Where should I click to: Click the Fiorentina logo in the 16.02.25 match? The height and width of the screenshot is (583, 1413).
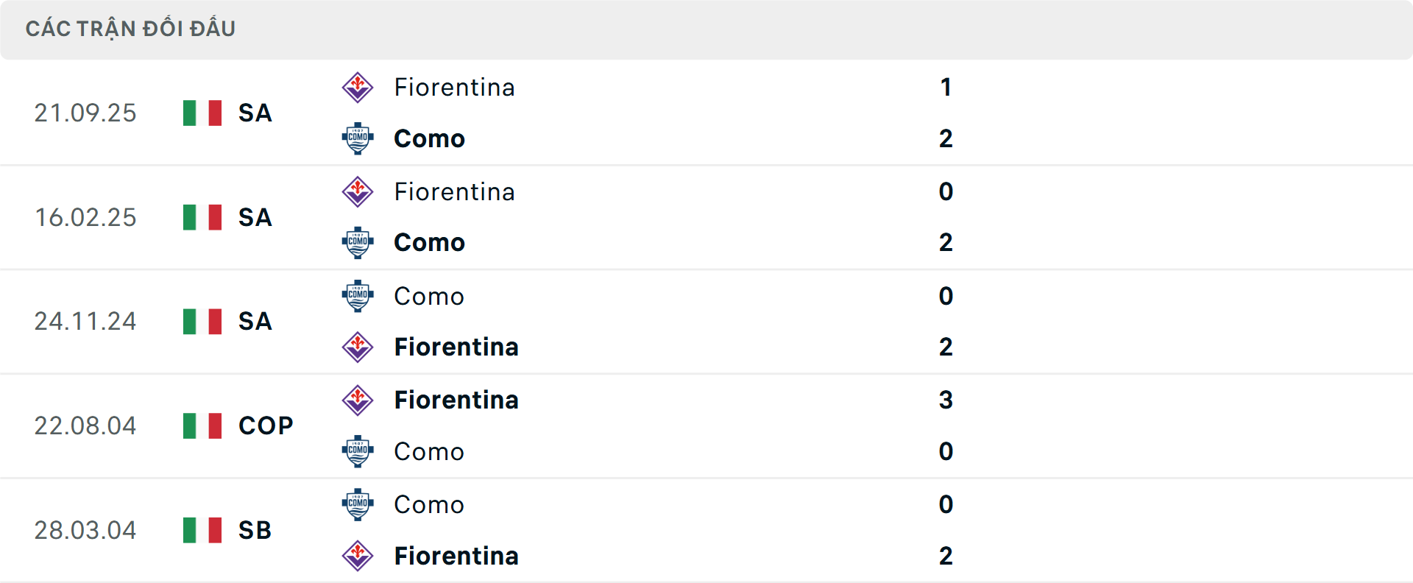coord(358,191)
